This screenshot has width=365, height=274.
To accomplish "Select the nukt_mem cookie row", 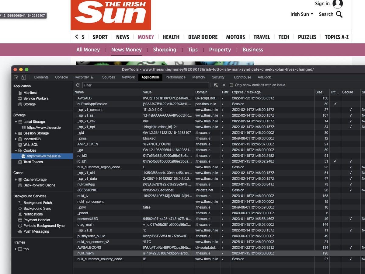I will 219,253.
